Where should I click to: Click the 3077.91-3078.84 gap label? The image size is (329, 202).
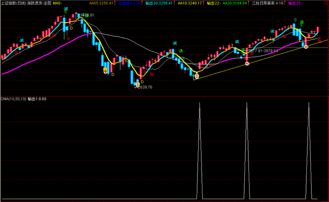point(263,51)
